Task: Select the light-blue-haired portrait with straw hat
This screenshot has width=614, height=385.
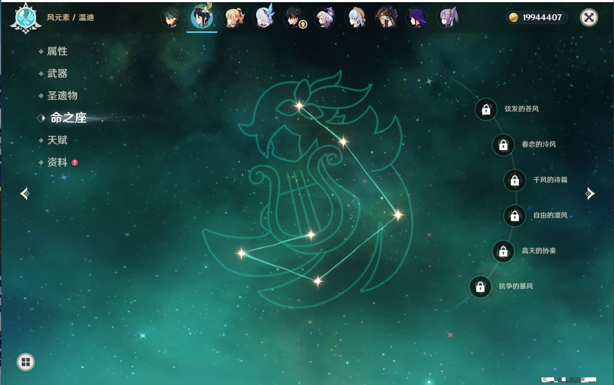Action: (x=356, y=18)
